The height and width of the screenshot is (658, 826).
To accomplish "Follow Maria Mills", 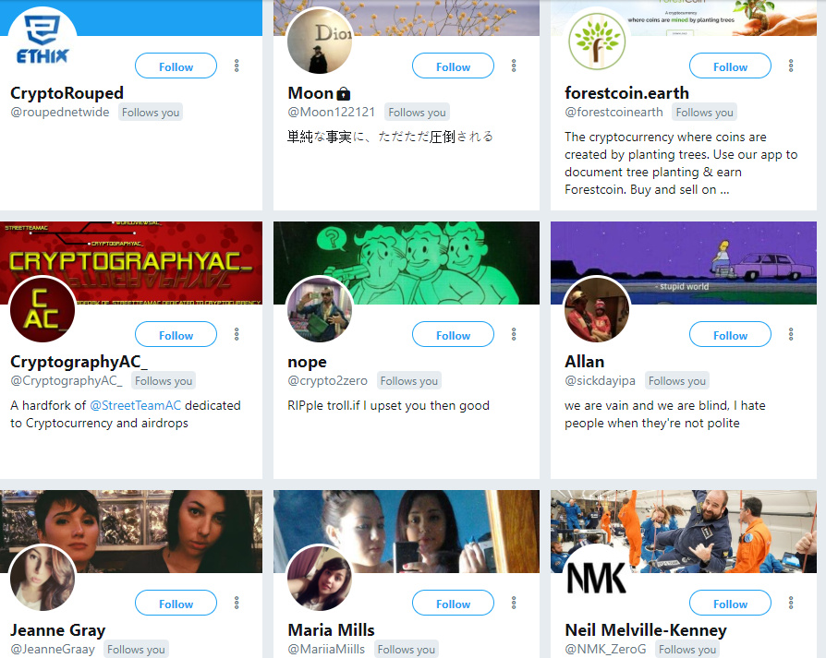I will click(x=453, y=603).
